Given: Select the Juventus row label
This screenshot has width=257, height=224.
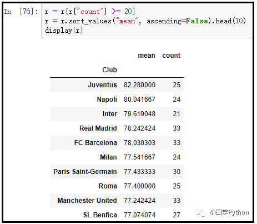Looking at the screenshot, I should pyautogui.click(x=102, y=85).
